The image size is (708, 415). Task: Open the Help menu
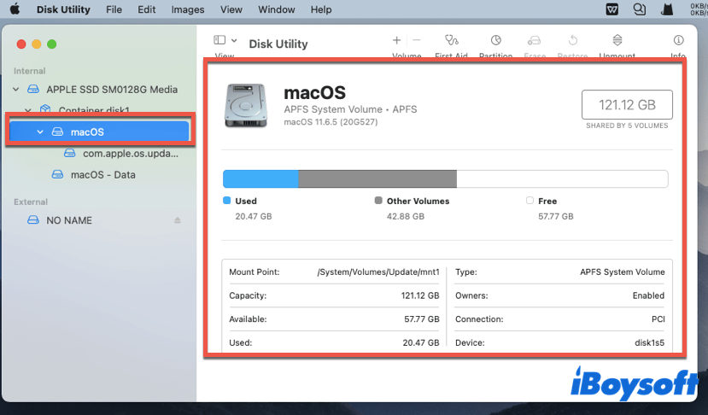coord(320,9)
